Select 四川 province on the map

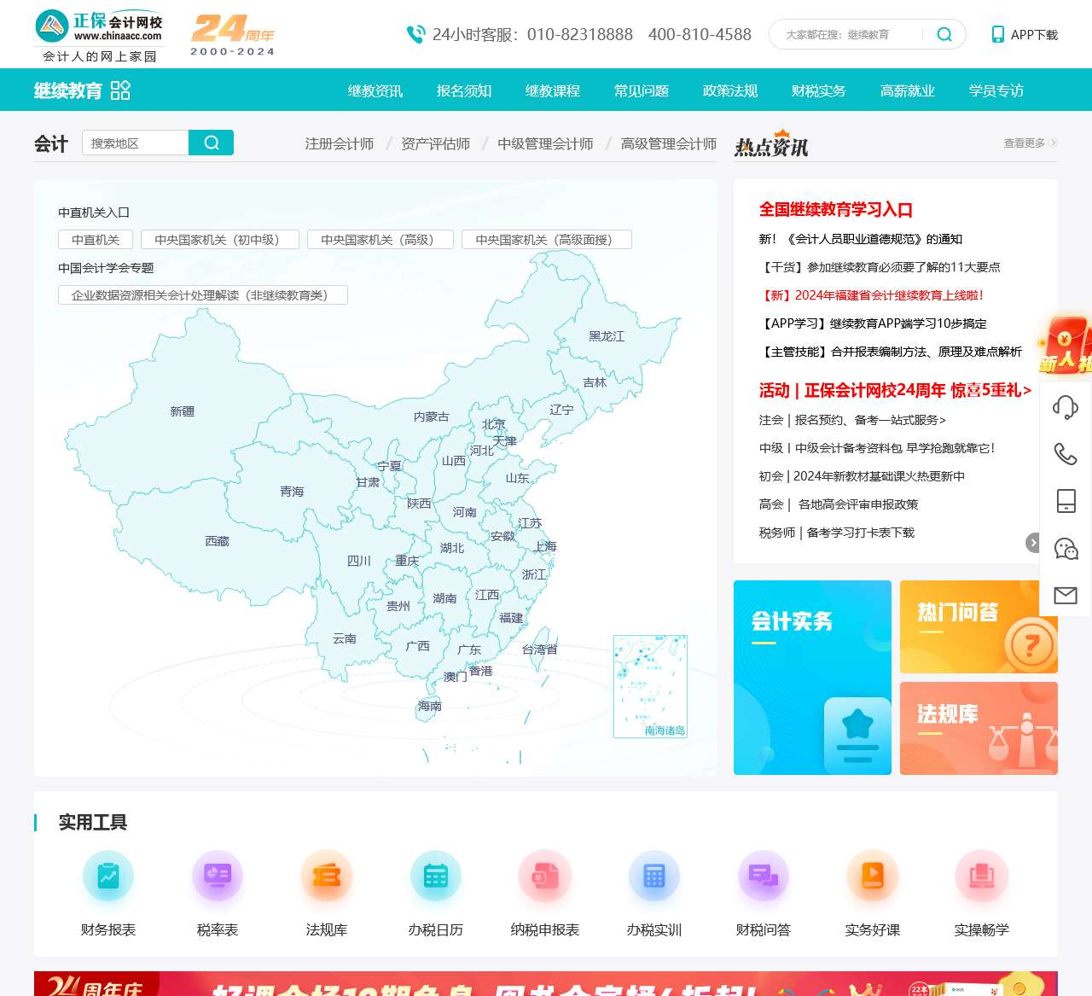pos(359,561)
